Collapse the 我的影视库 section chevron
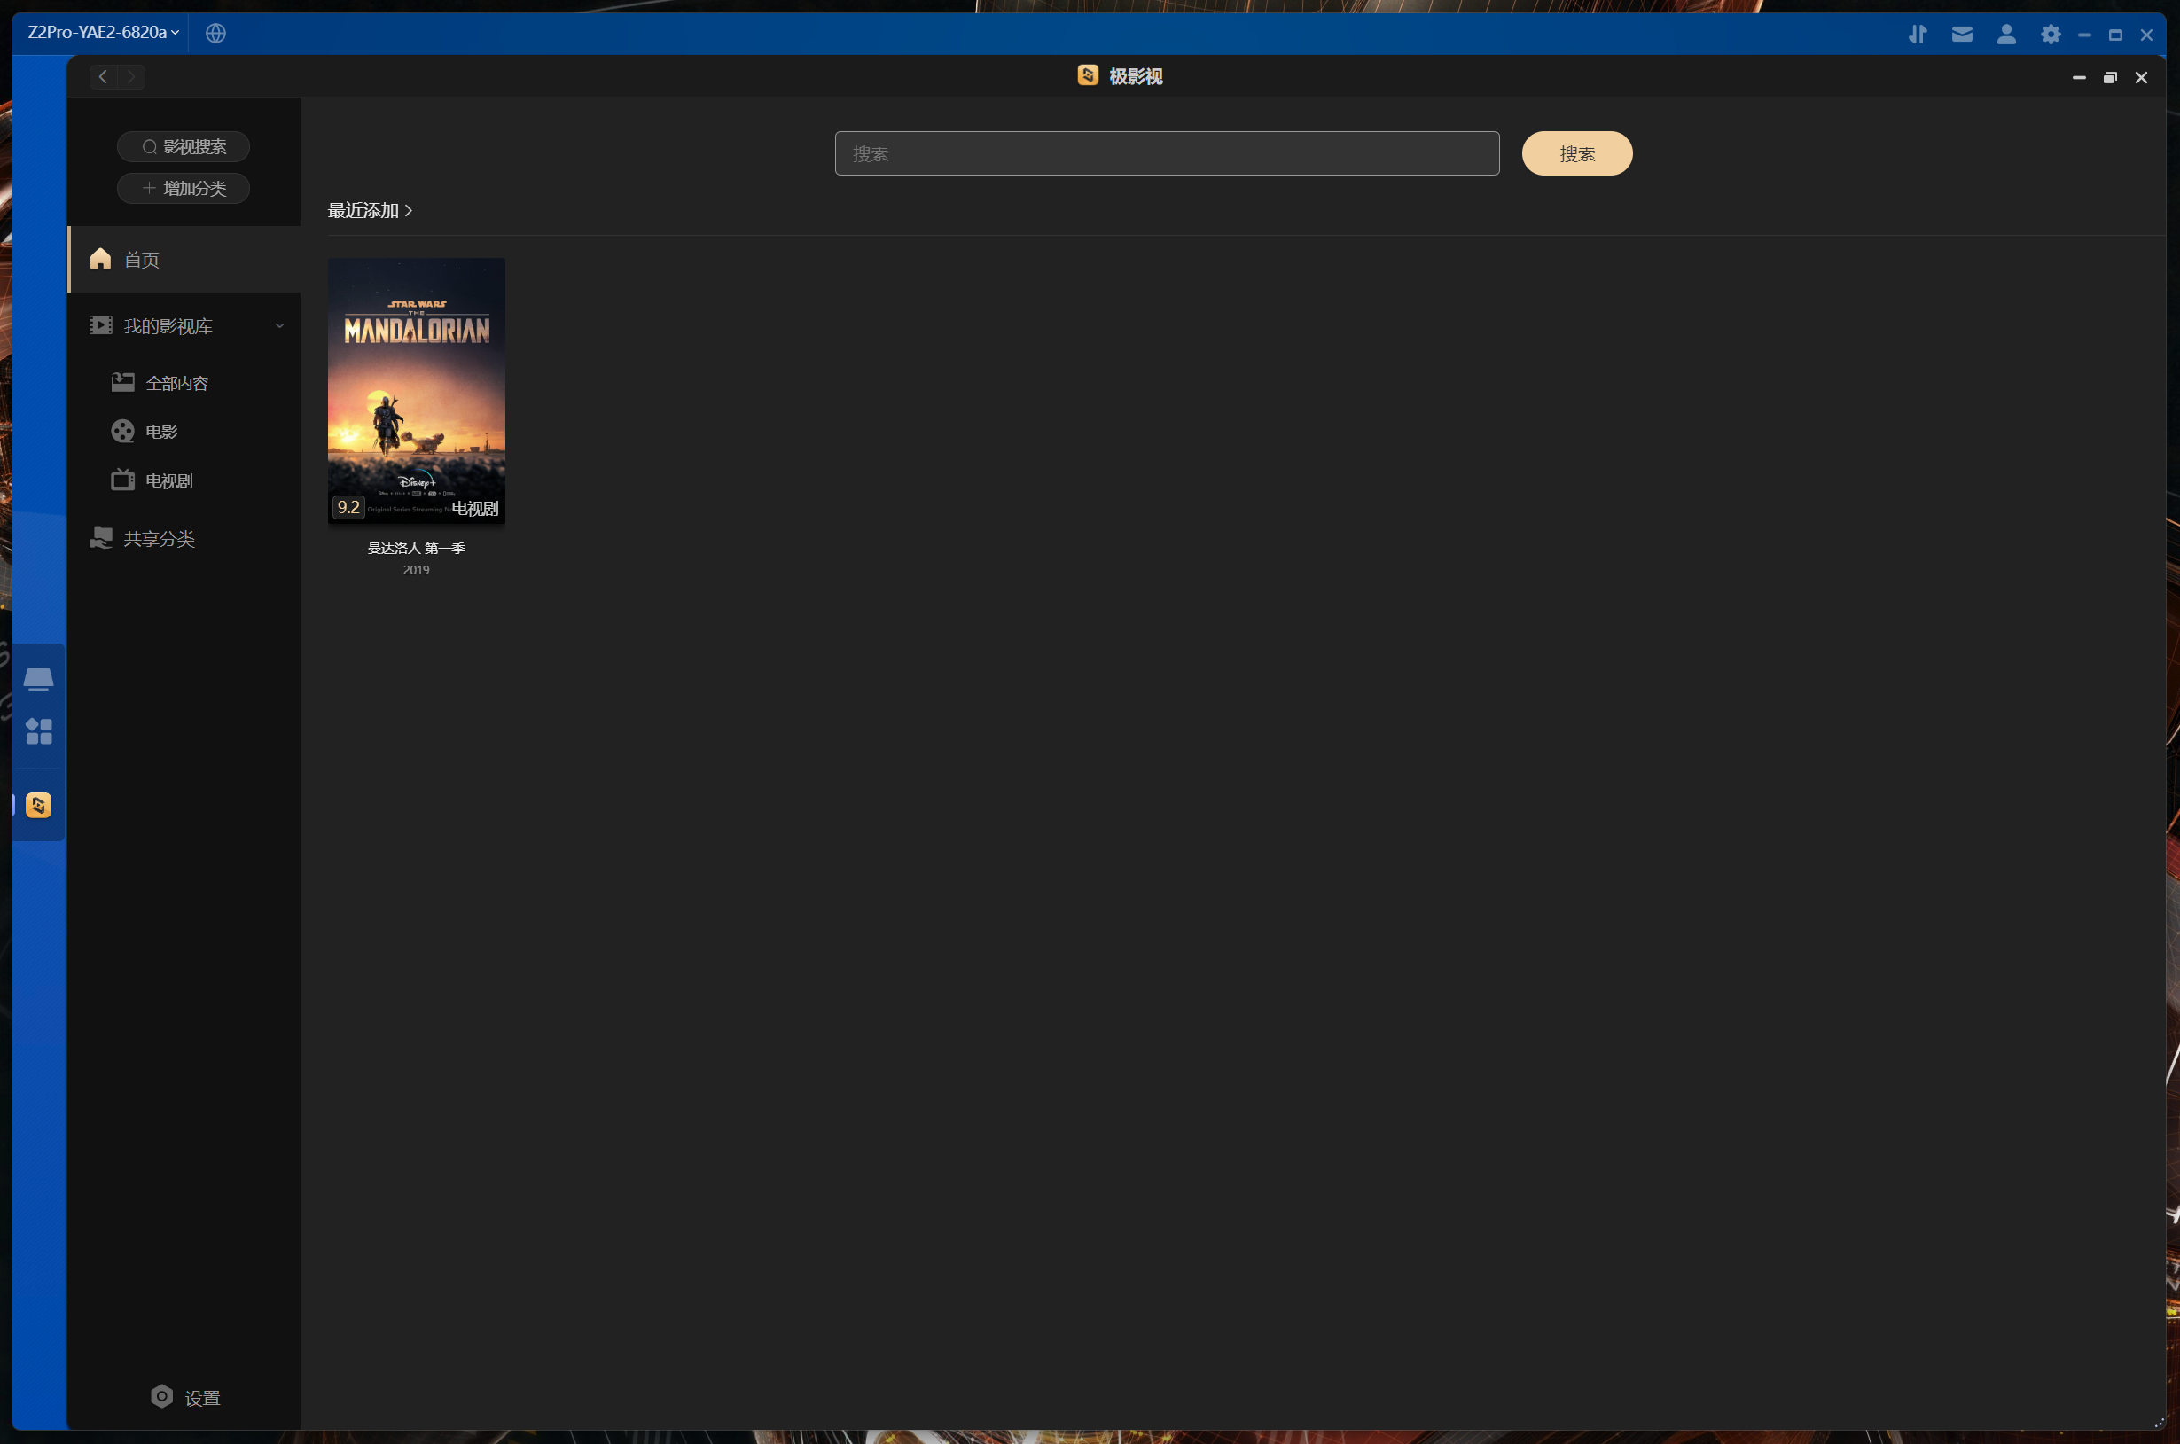 click(279, 326)
